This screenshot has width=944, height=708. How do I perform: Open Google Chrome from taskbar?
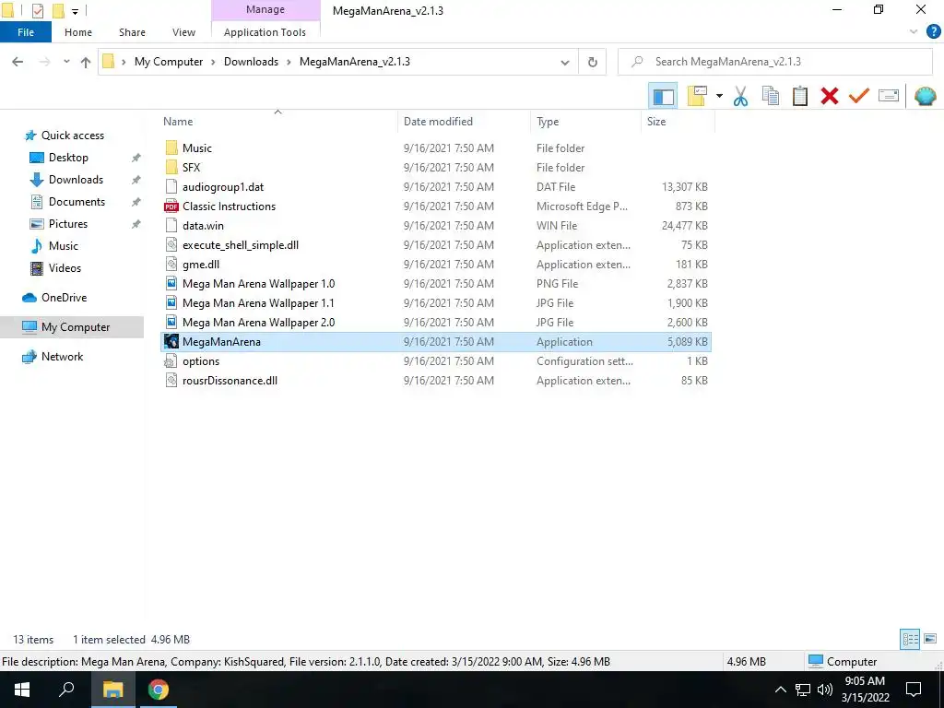click(159, 690)
